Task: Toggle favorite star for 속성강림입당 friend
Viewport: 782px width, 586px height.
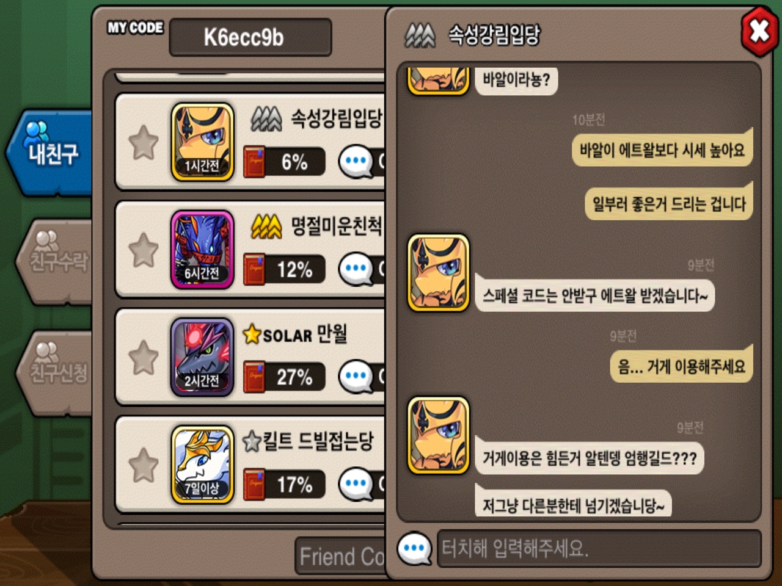Action: coord(144,142)
